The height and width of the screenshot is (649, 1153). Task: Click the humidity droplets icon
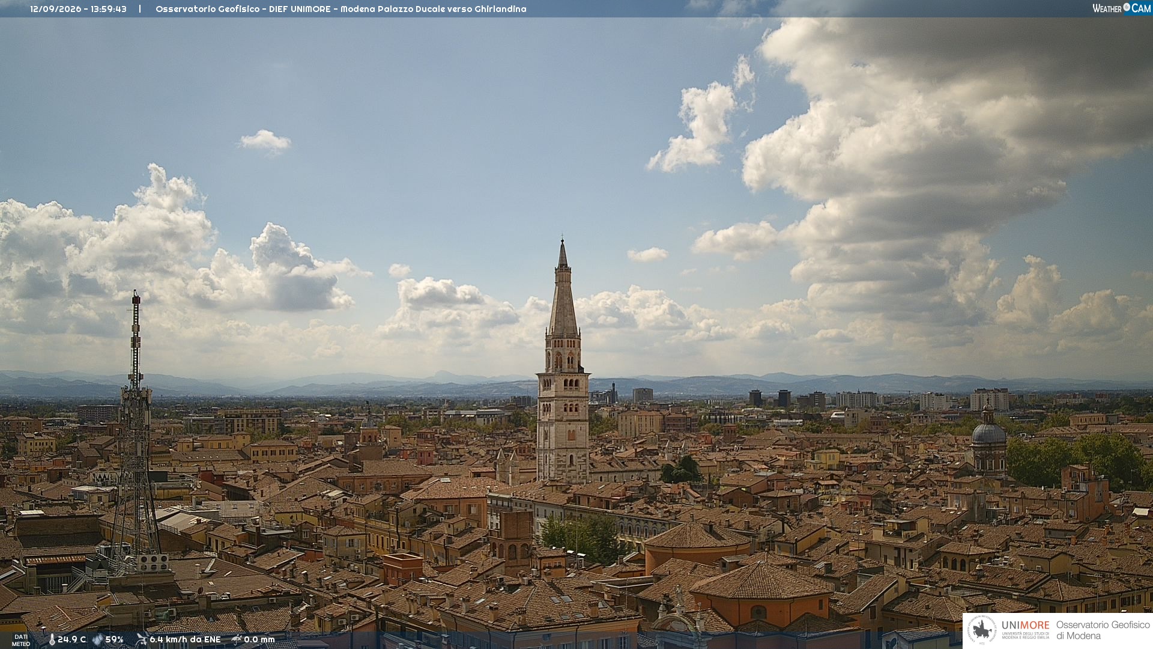point(97,640)
